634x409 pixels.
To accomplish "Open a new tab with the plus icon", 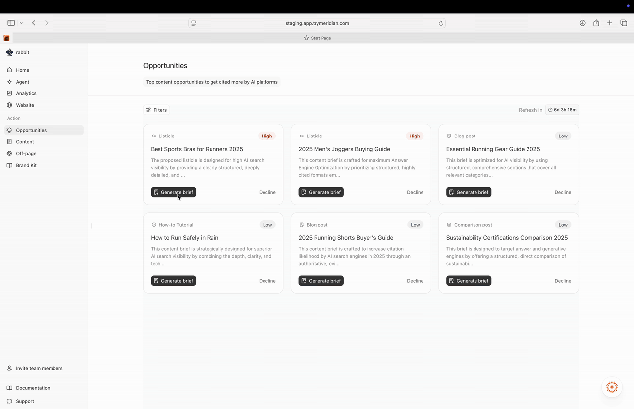I will coord(610,23).
